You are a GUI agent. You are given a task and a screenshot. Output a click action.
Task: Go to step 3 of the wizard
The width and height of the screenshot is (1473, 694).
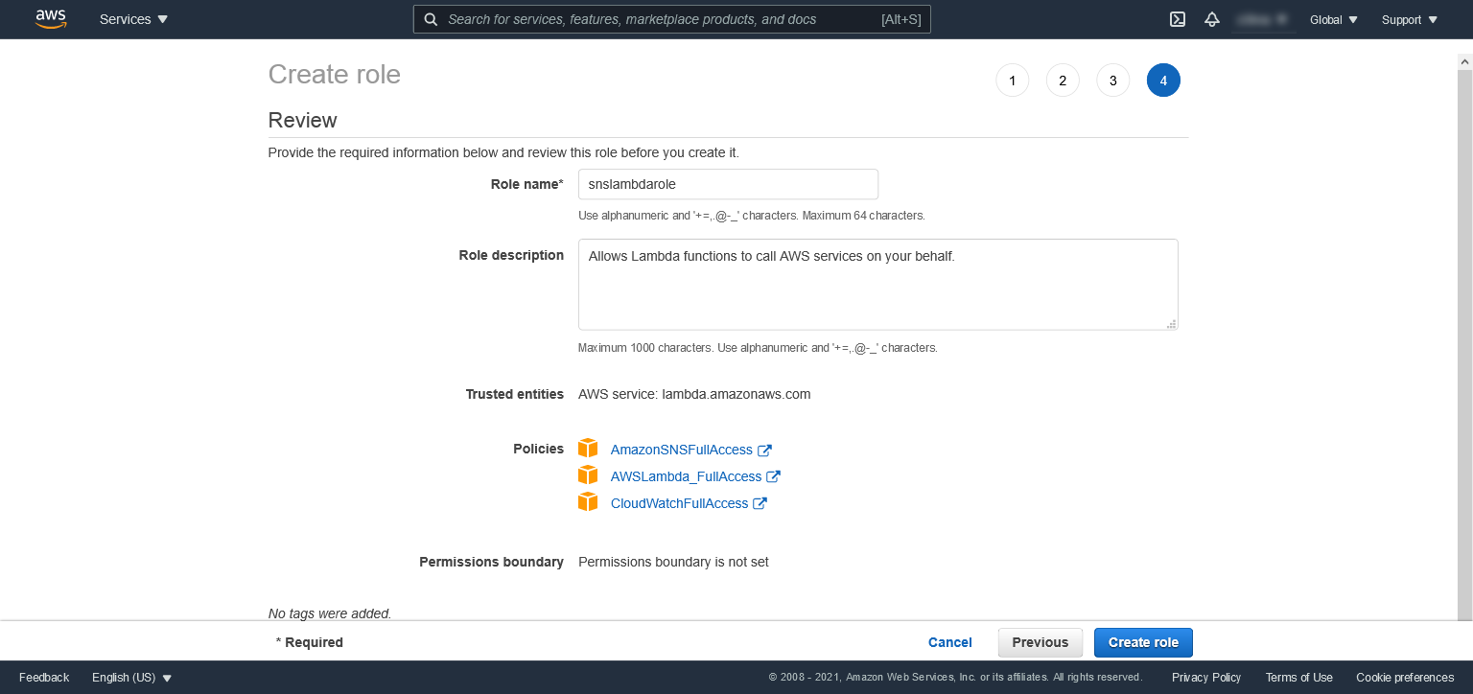coord(1112,81)
